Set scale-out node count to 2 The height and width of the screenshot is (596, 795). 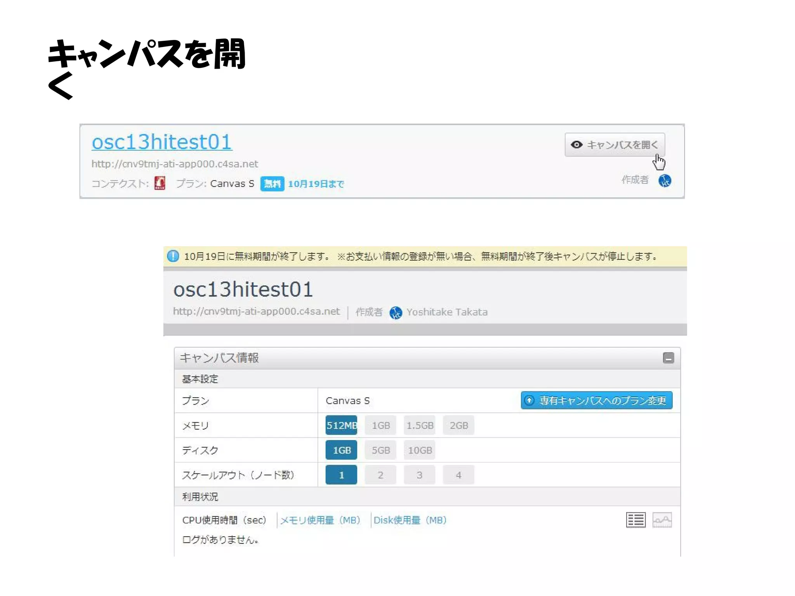tap(380, 475)
